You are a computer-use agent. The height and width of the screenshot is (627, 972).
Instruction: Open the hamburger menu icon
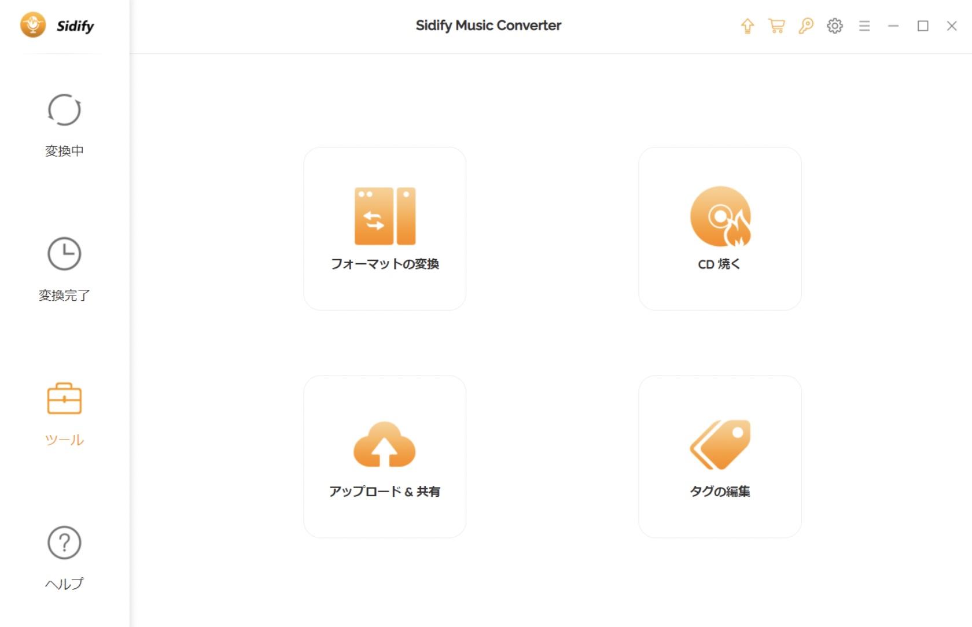[x=864, y=26]
